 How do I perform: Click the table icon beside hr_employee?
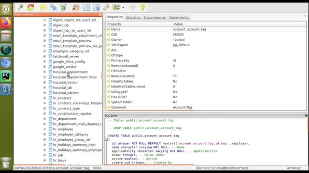(50, 129)
